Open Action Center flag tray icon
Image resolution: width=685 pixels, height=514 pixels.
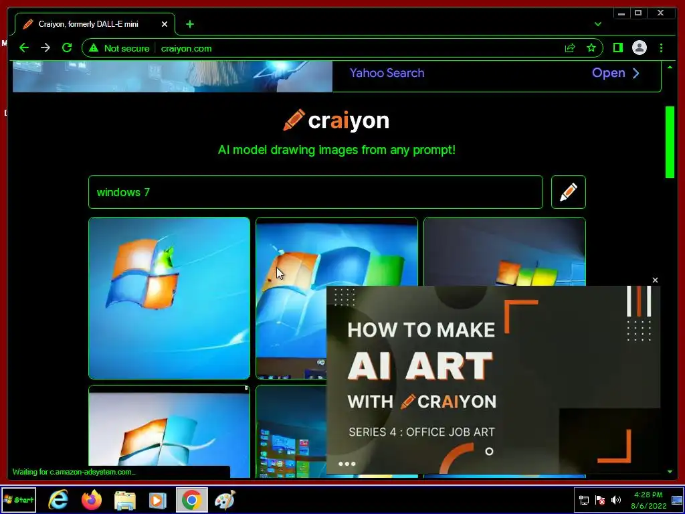(600, 500)
